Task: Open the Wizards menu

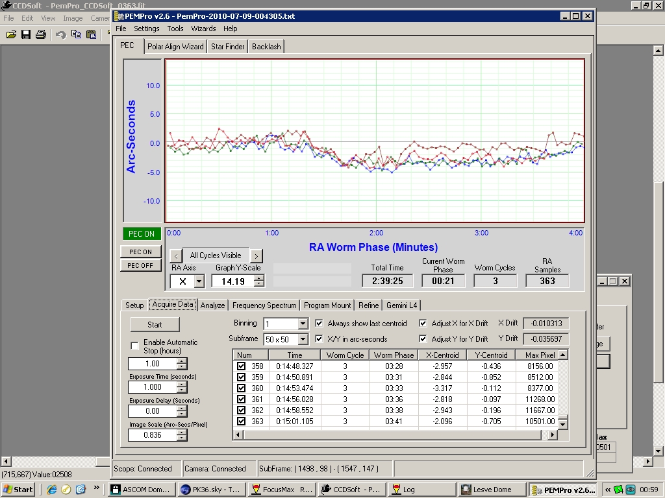Action: [203, 29]
